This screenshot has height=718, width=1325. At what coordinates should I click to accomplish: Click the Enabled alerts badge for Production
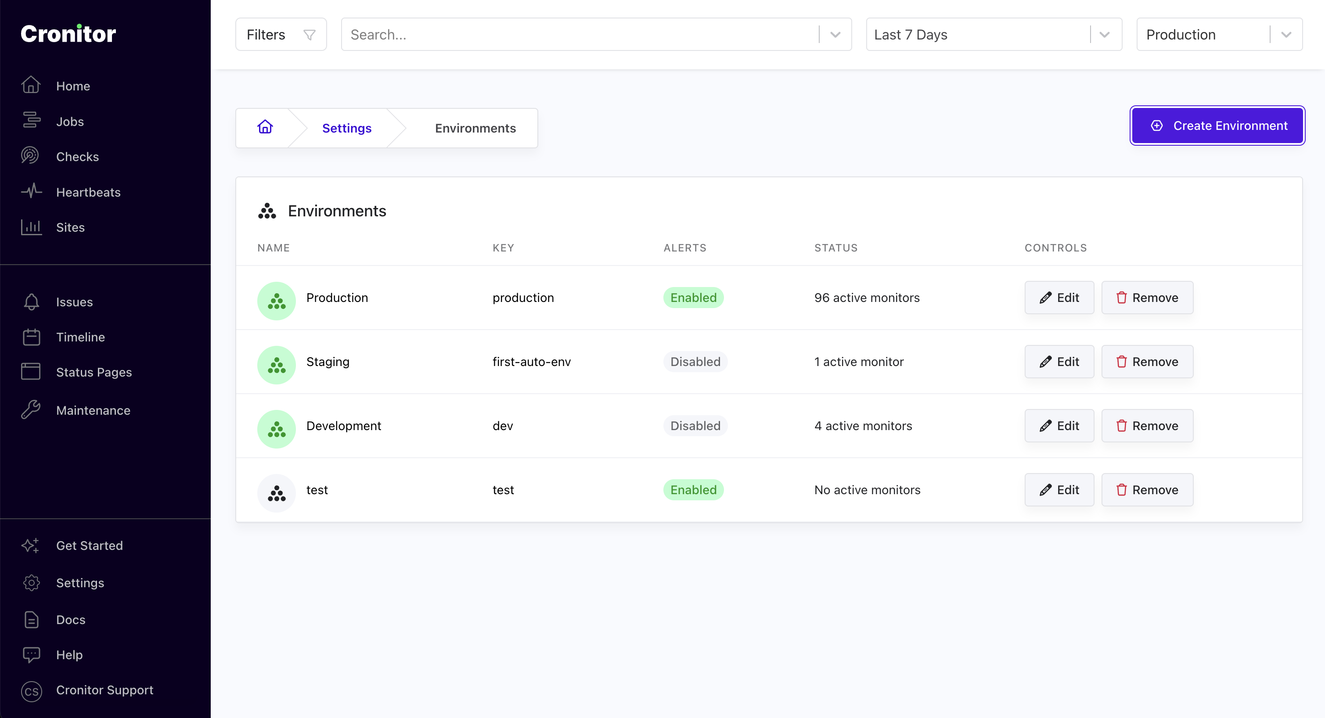pyautogui.click(x=693, y=298)
